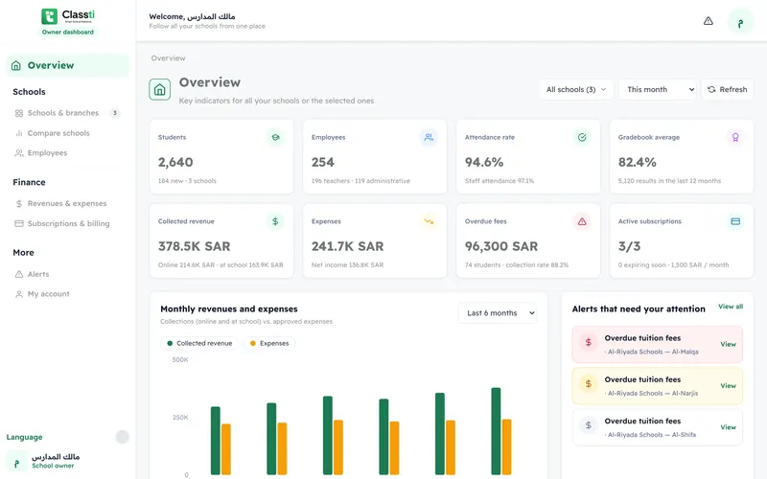Open Employees menu item in sidebar

67,153
